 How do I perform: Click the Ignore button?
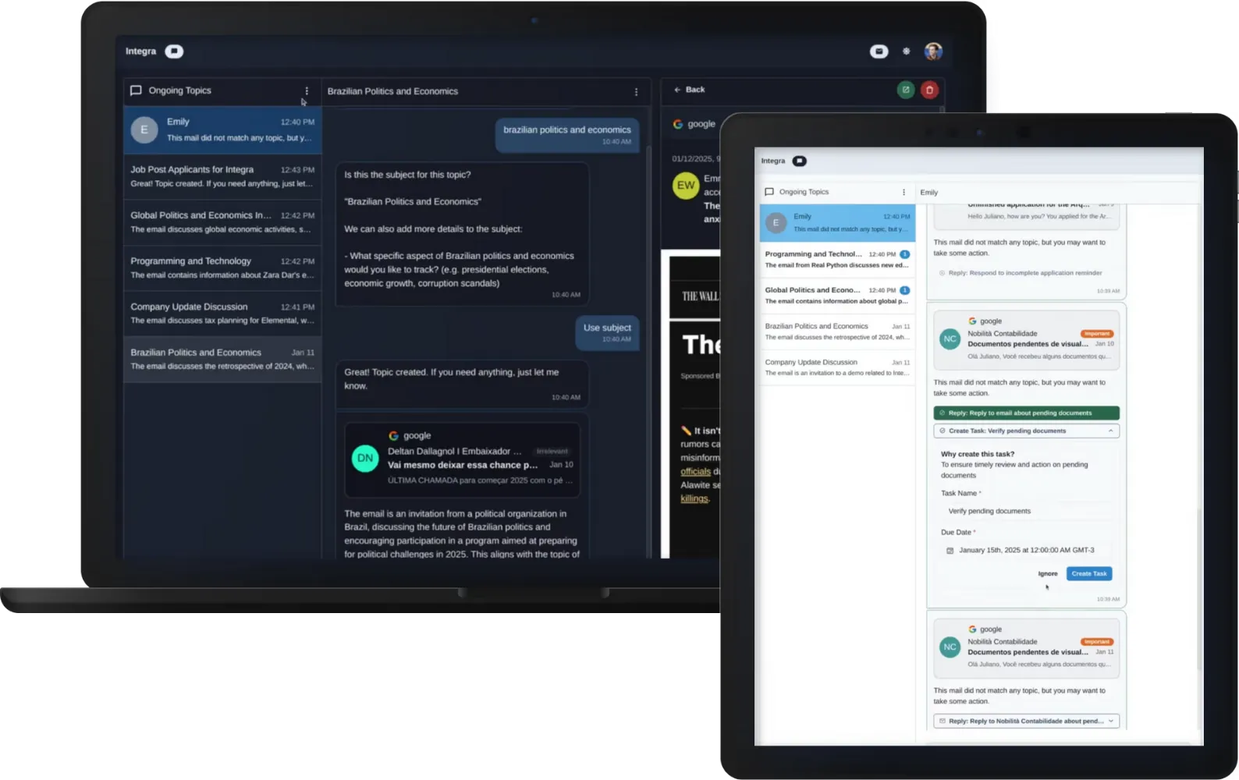[1047, 573]
